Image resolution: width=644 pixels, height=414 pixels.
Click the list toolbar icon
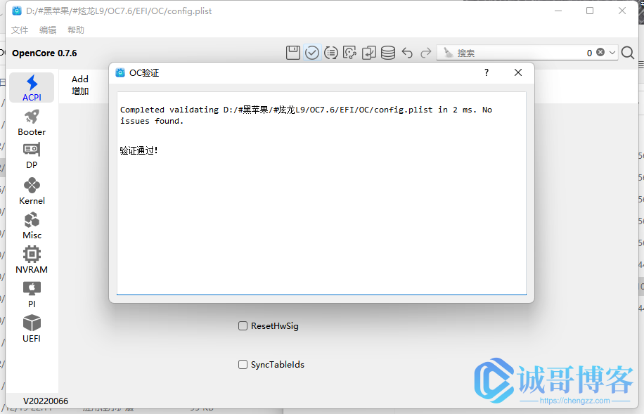331,53
